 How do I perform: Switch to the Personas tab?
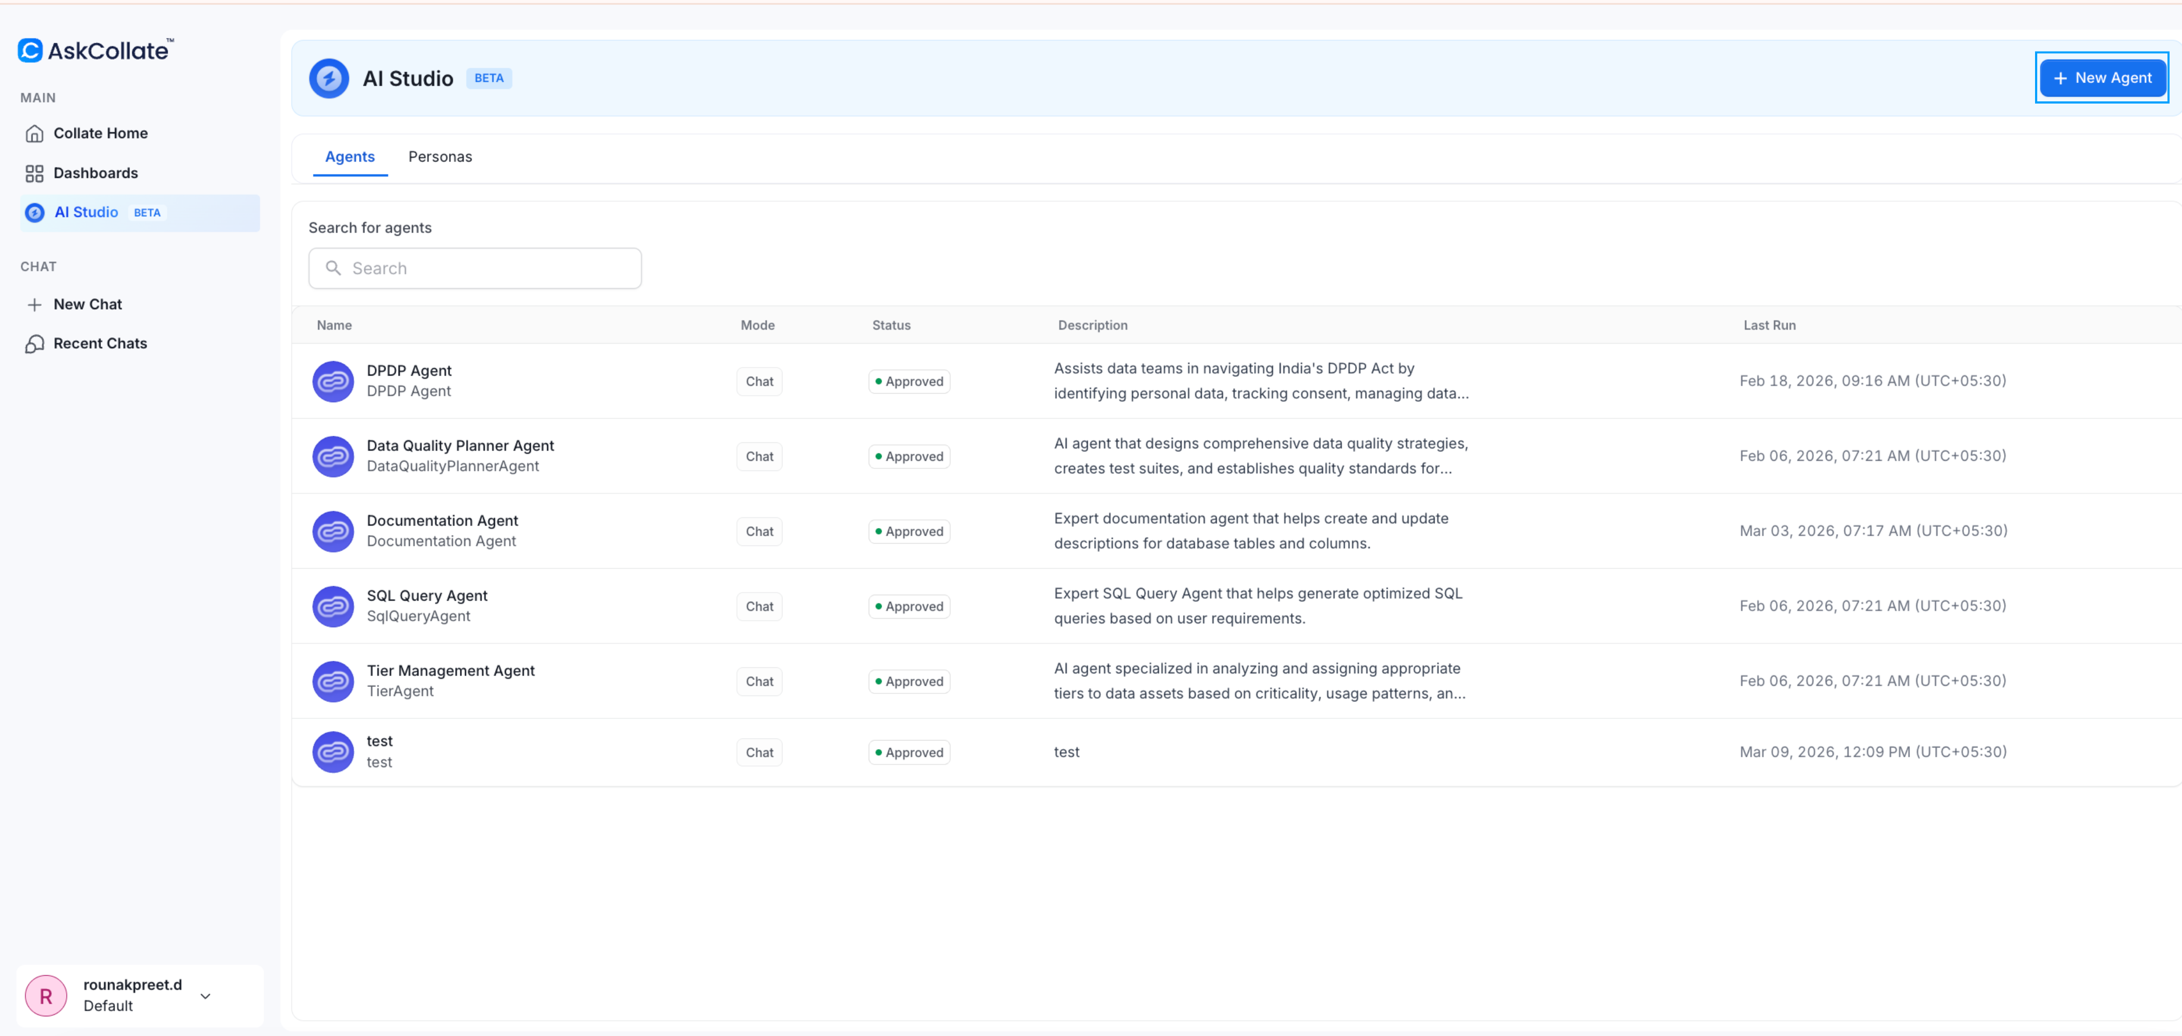tap(440, 157)
